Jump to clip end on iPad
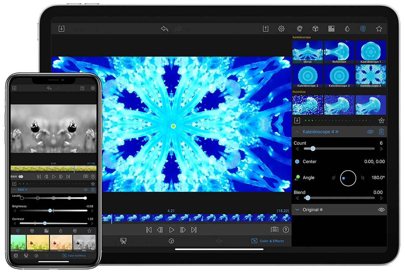405x276 pixels. [x=194, y=230]
